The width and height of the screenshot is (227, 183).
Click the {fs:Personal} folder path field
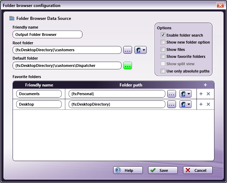point(117,94)
